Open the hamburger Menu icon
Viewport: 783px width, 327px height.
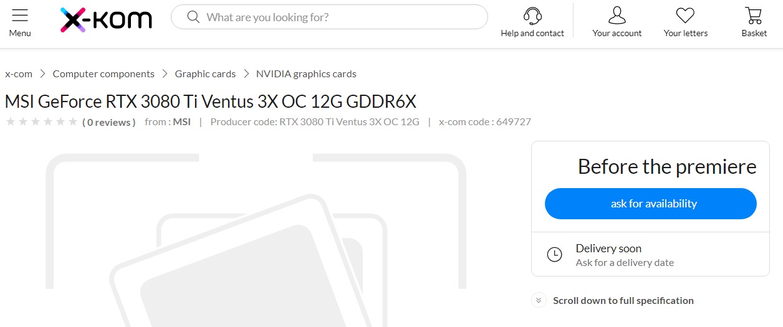click(x=20, y=16)
